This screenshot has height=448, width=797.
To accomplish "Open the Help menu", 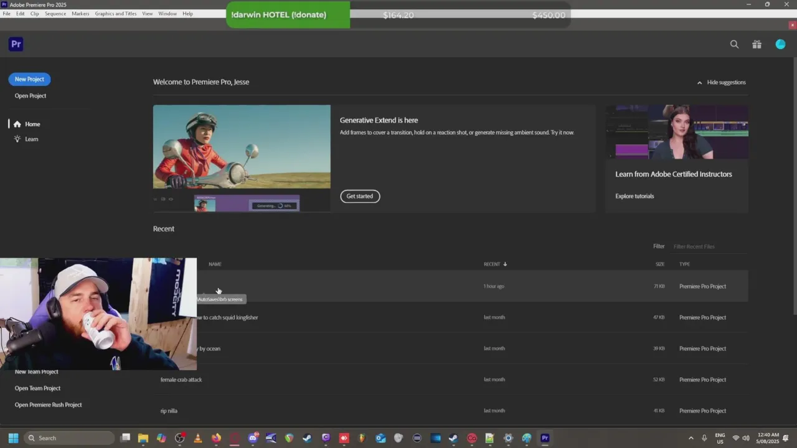I will pos(187,14).
